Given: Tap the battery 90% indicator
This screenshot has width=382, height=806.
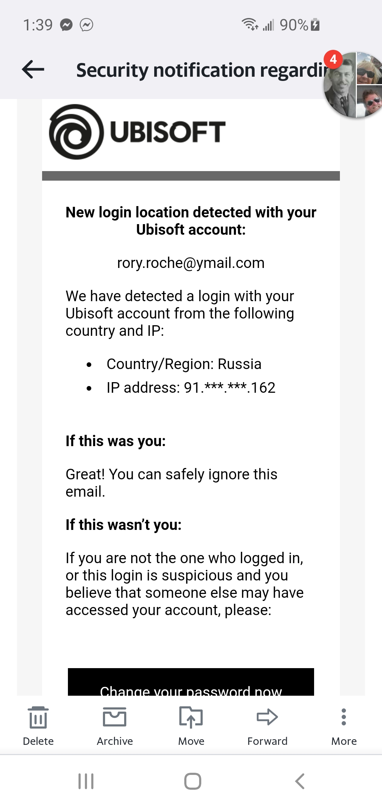Looking at the screenshot, I should 300,25.
